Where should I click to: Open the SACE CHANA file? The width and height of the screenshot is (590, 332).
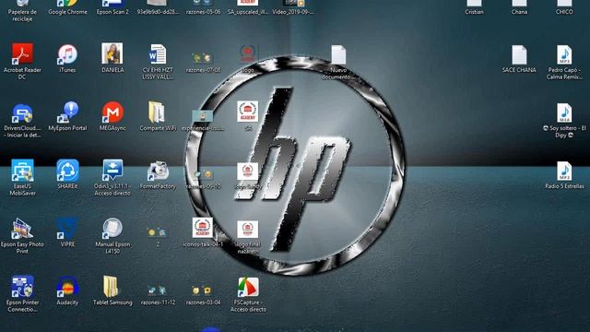point(519,54)
